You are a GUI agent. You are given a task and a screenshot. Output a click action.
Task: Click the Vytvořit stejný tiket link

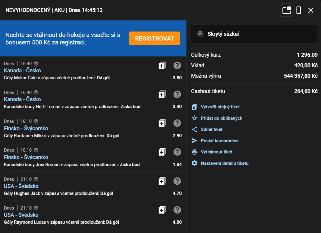click(x=220, y=107)
